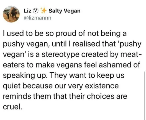
Task: Click the phrase speaking up
Action: (x=24, y=75)
